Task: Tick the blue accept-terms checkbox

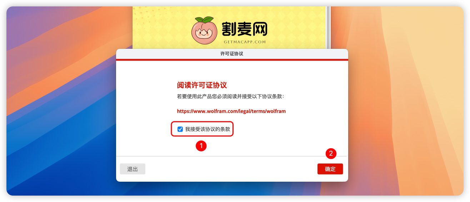Action: click(x=180, y=129)
